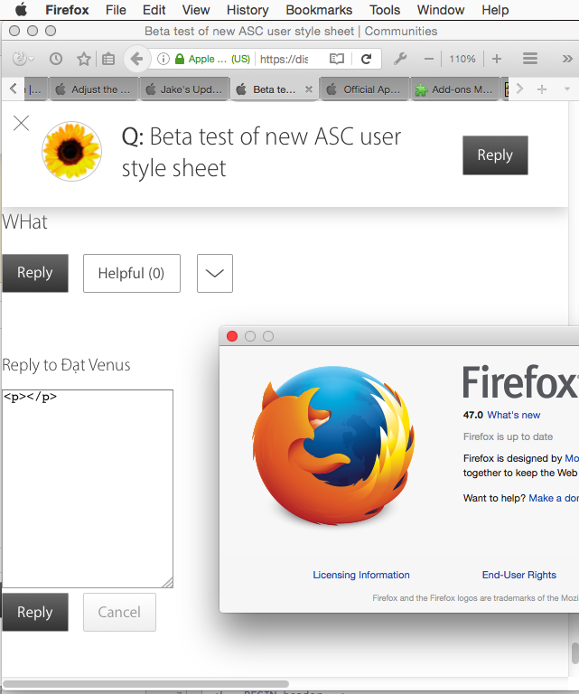
Task: Show more toolbar items chevron
Action: (x=567, y=59)
